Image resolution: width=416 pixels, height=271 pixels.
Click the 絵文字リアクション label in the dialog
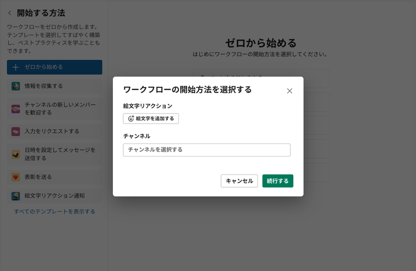click(148, 106)
